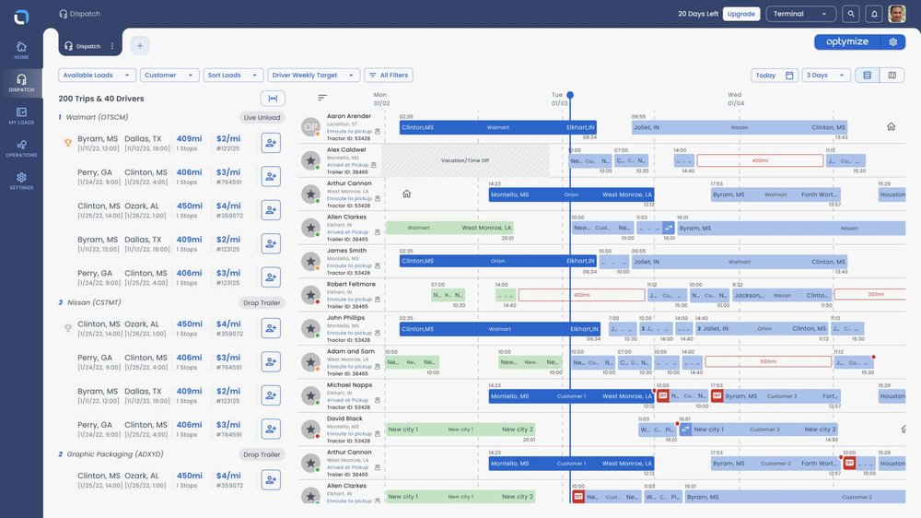Switch to list view layout
Image resolution: width=921 pixels, height=518 pixels.
pyautogui.click(x=867, y=76)
